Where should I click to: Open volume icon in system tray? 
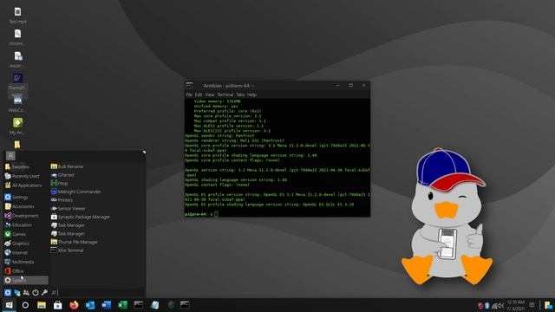(501, 305)
